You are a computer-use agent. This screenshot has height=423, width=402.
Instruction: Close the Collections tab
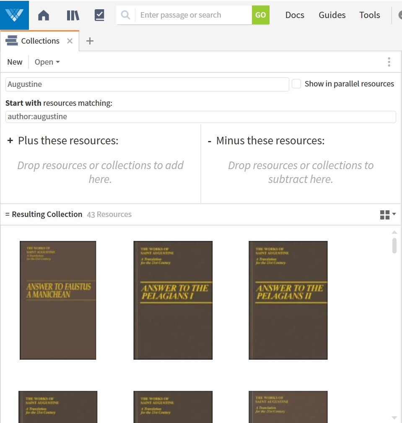point(70,41)
